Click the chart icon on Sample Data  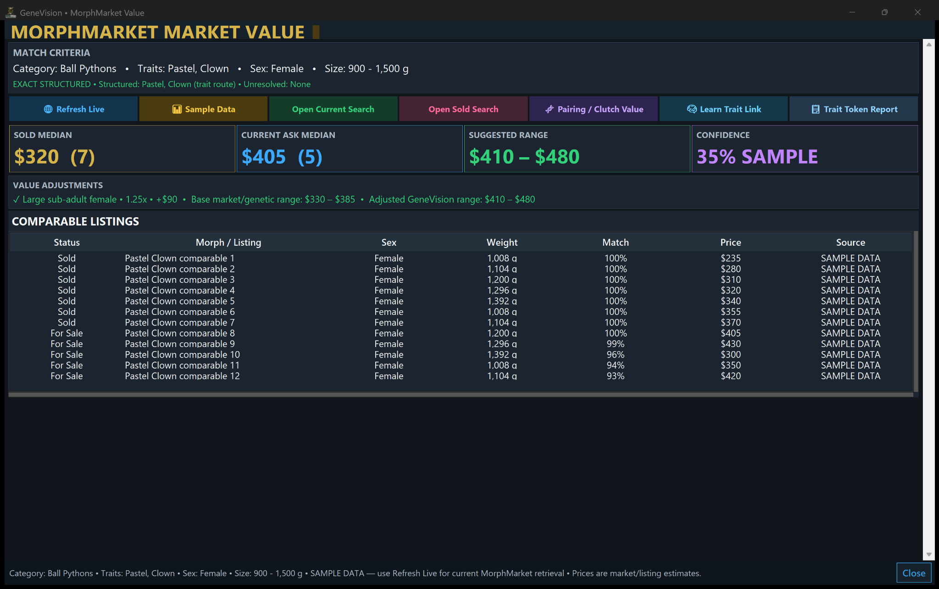[x=177, y=109]
